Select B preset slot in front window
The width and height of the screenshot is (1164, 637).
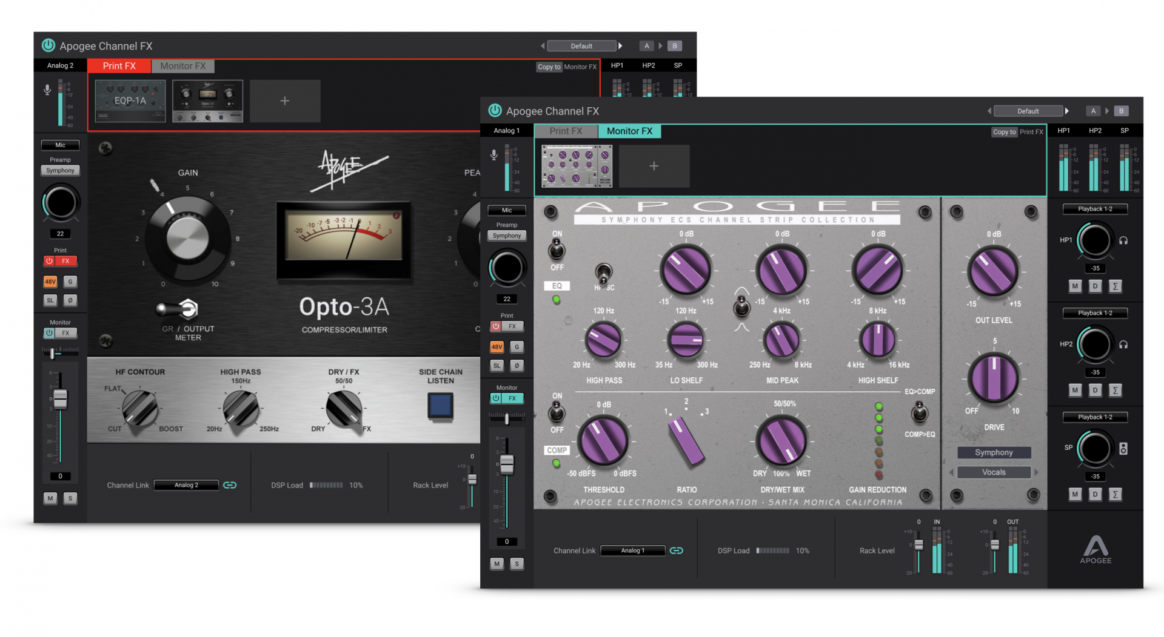[x=1121, y=111]
